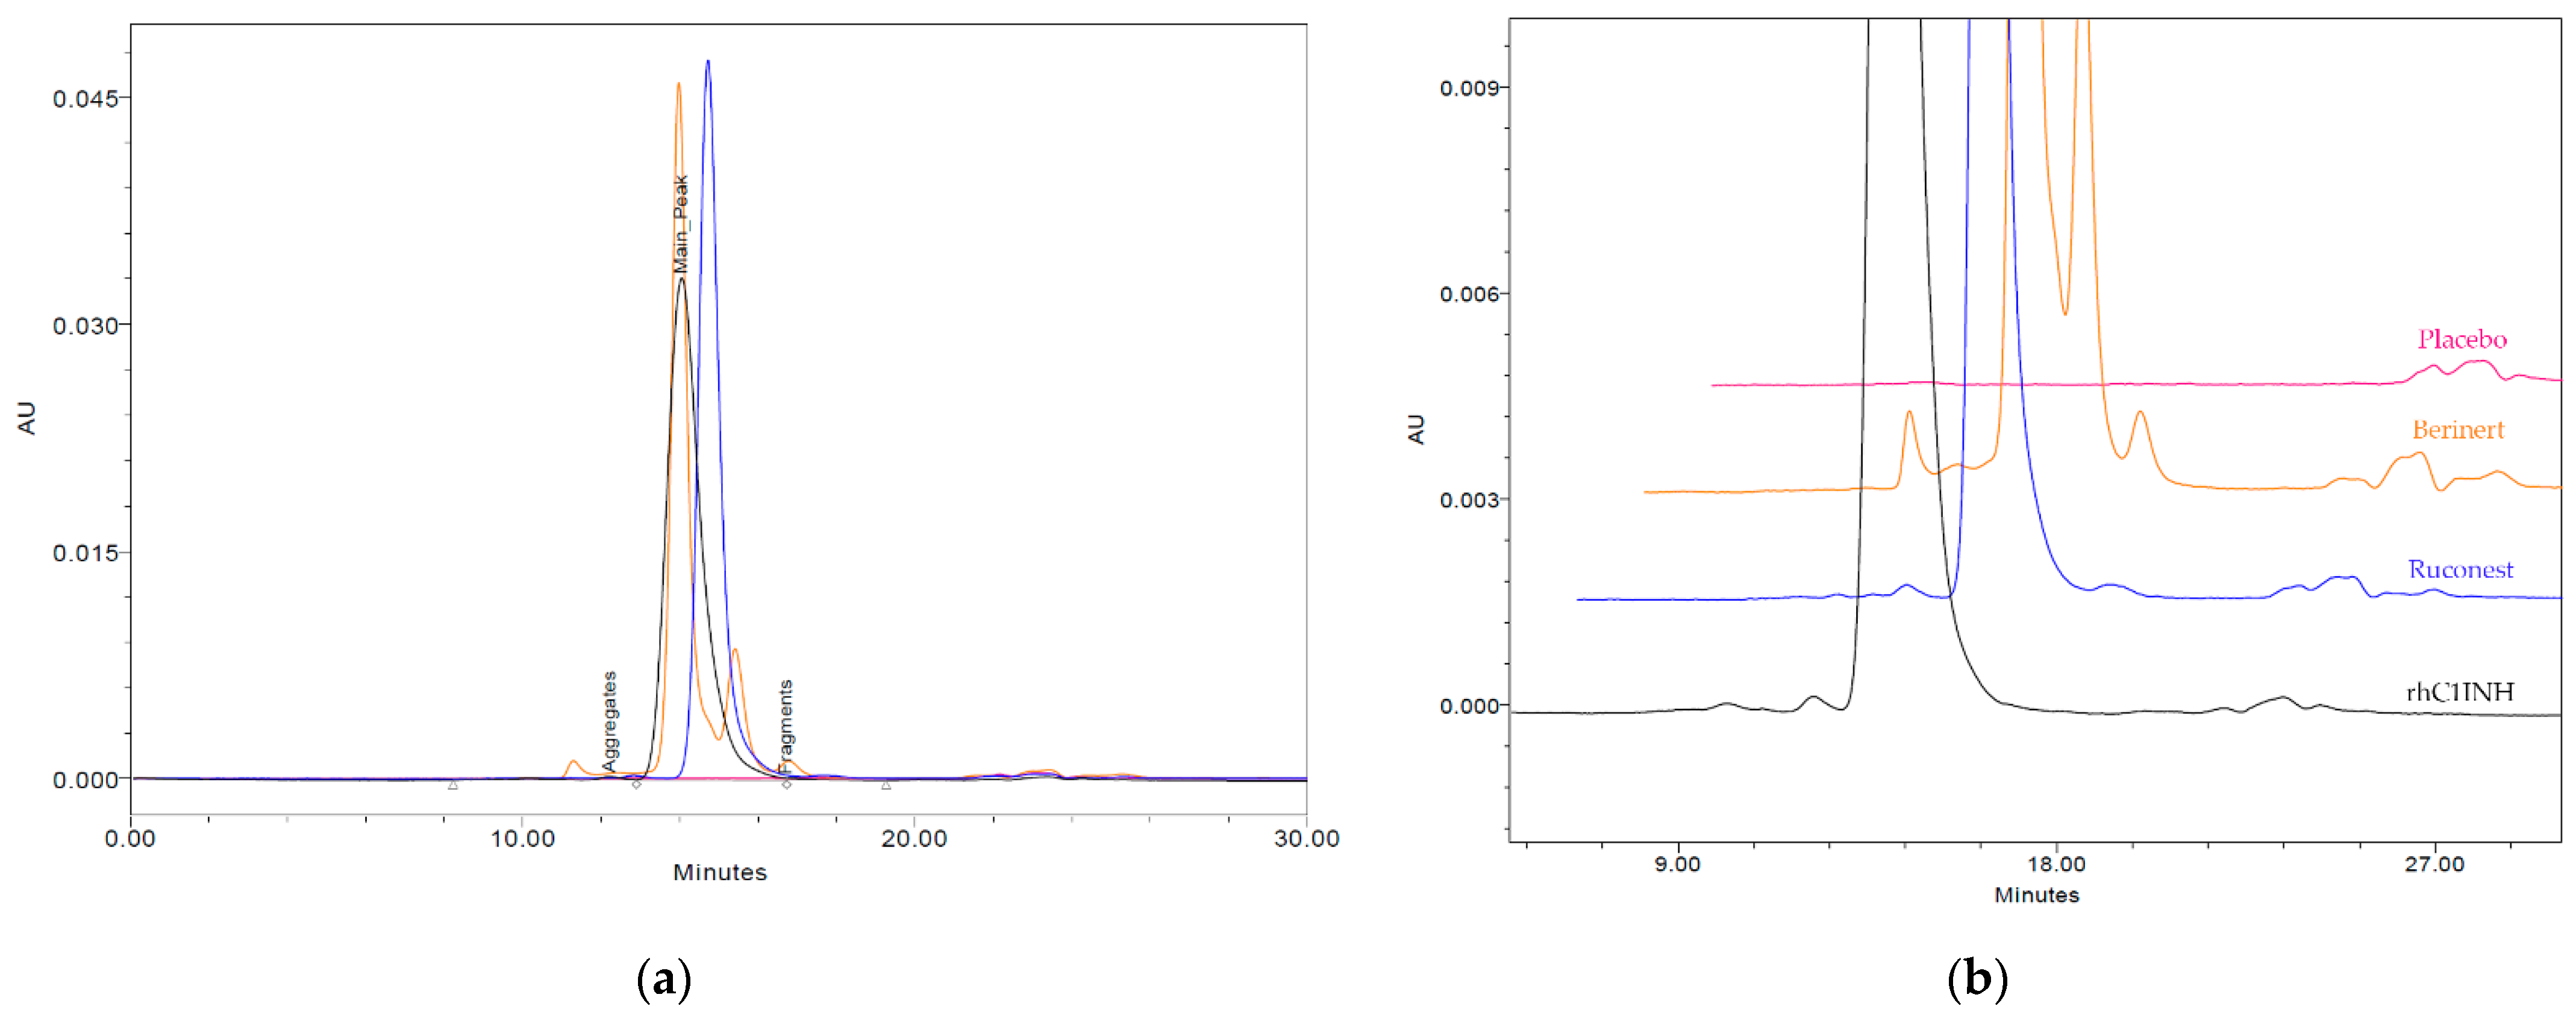Click the 0.045 AU tick in chart (a)
Screen dimensions: 2576x1015
pyautogui.click(x=85, y=98)
